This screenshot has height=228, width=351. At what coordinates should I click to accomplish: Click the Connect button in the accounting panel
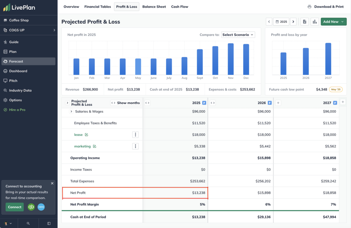click(14, 207)
